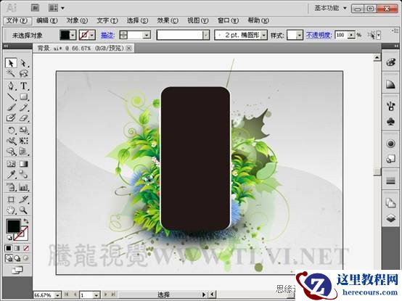Select the Pencil tool
Screen dimensions: 402x301
tap(24, 107)
